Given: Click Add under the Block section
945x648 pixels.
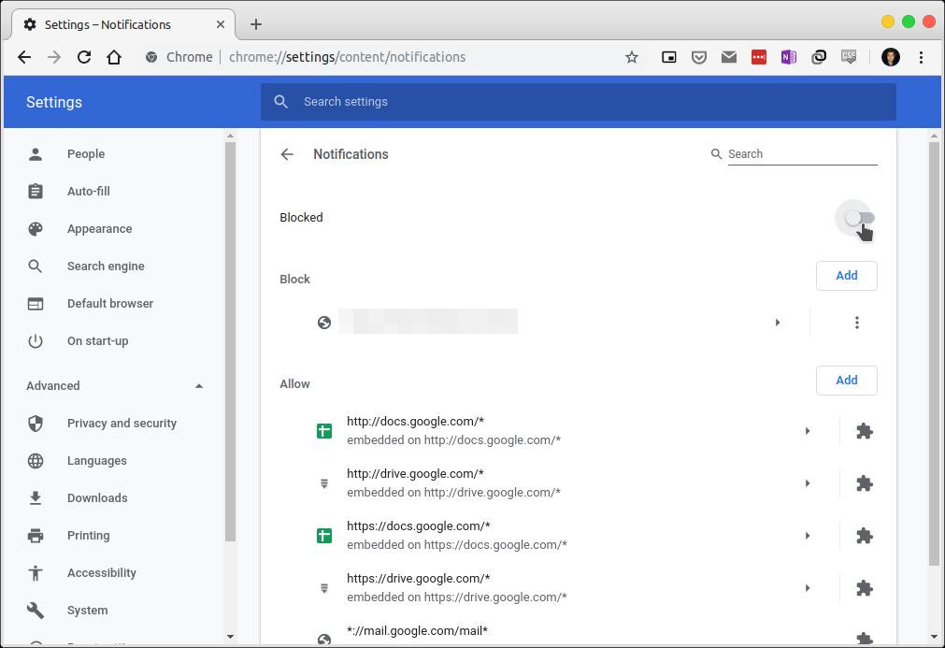Looking at the screenshot, I should (x=846, y=275).
